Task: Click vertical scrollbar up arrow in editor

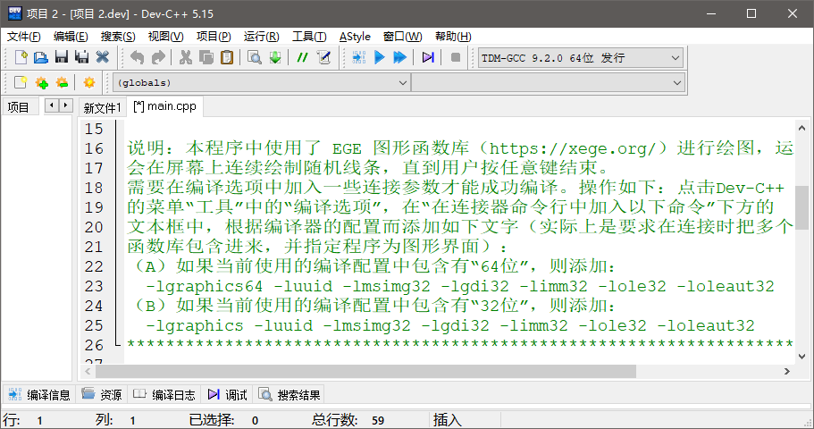Action: [x=801, y=128]
